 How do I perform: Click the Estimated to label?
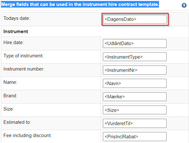pyautogui.click(x=17, y=122)
